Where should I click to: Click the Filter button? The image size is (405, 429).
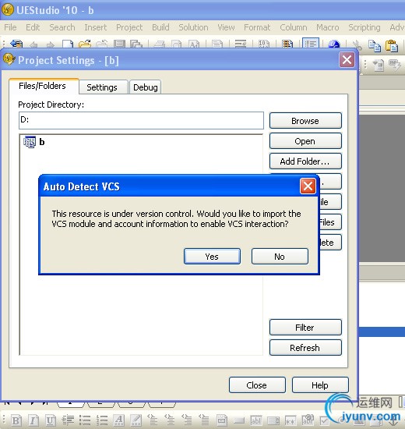tap(305, 328)
